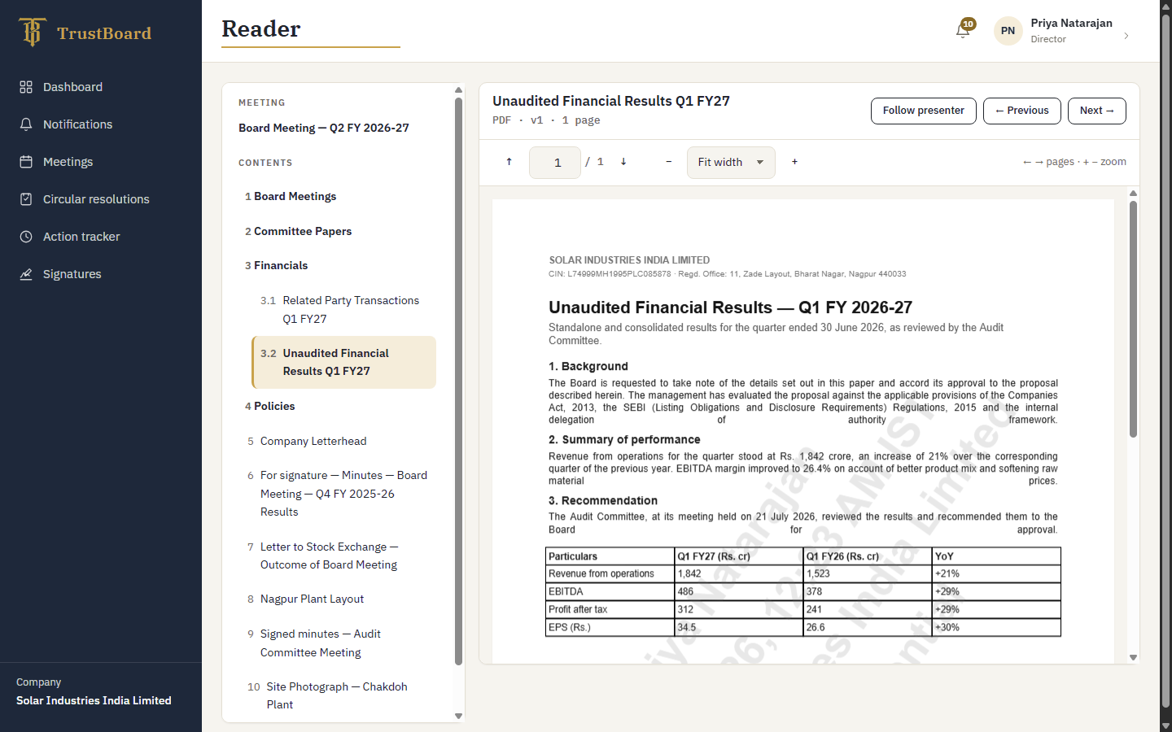Viewport: 1172px width, 732px height.
Task: Go to the Next document
Action: tap(1096, 111)
